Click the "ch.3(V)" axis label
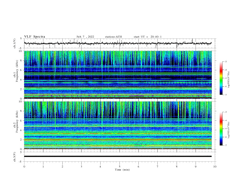This screenshot has width=242, height=187. 15,157
